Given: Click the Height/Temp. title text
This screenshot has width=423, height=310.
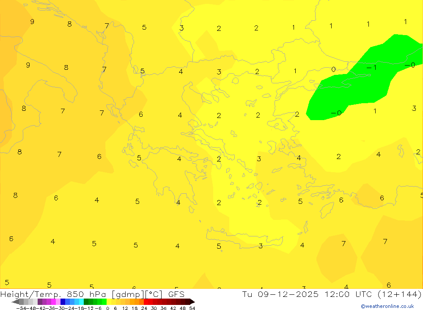Looking at the screenshot, I should [31, 294].
